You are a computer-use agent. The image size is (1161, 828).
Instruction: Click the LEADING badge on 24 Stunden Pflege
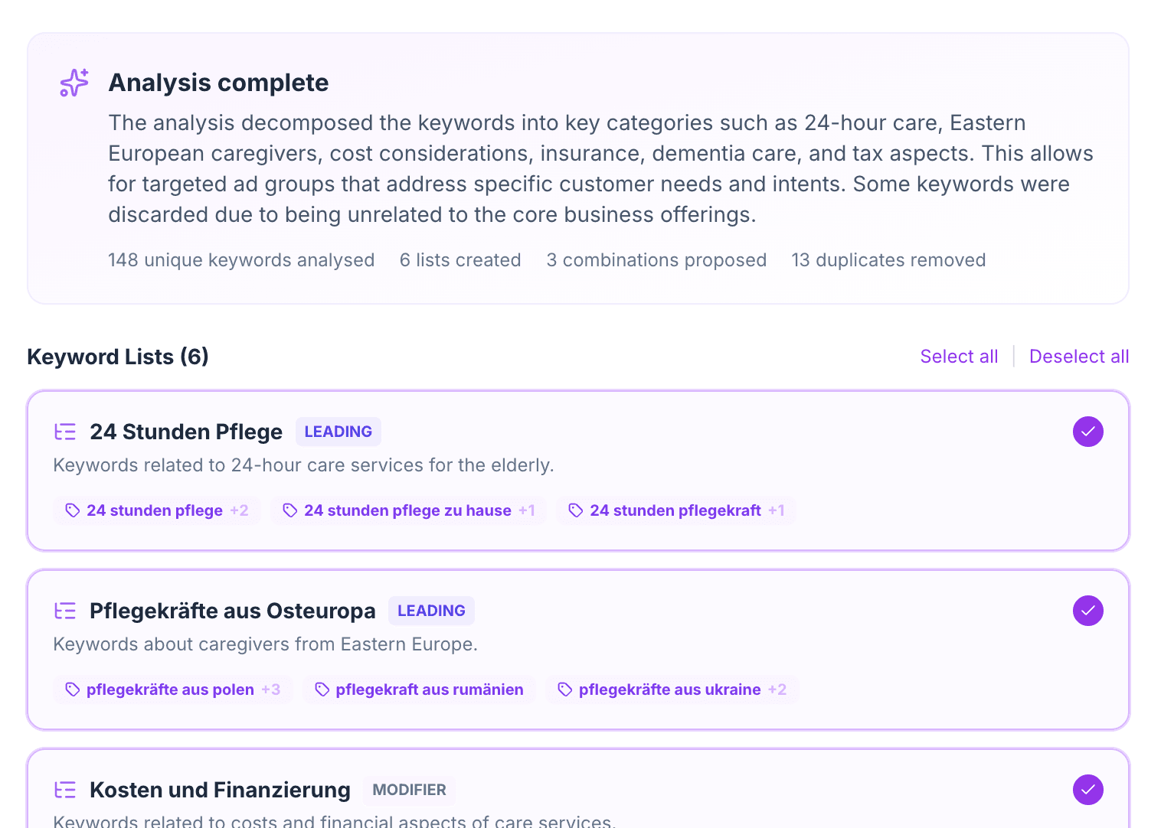click(x=338, y=432)
